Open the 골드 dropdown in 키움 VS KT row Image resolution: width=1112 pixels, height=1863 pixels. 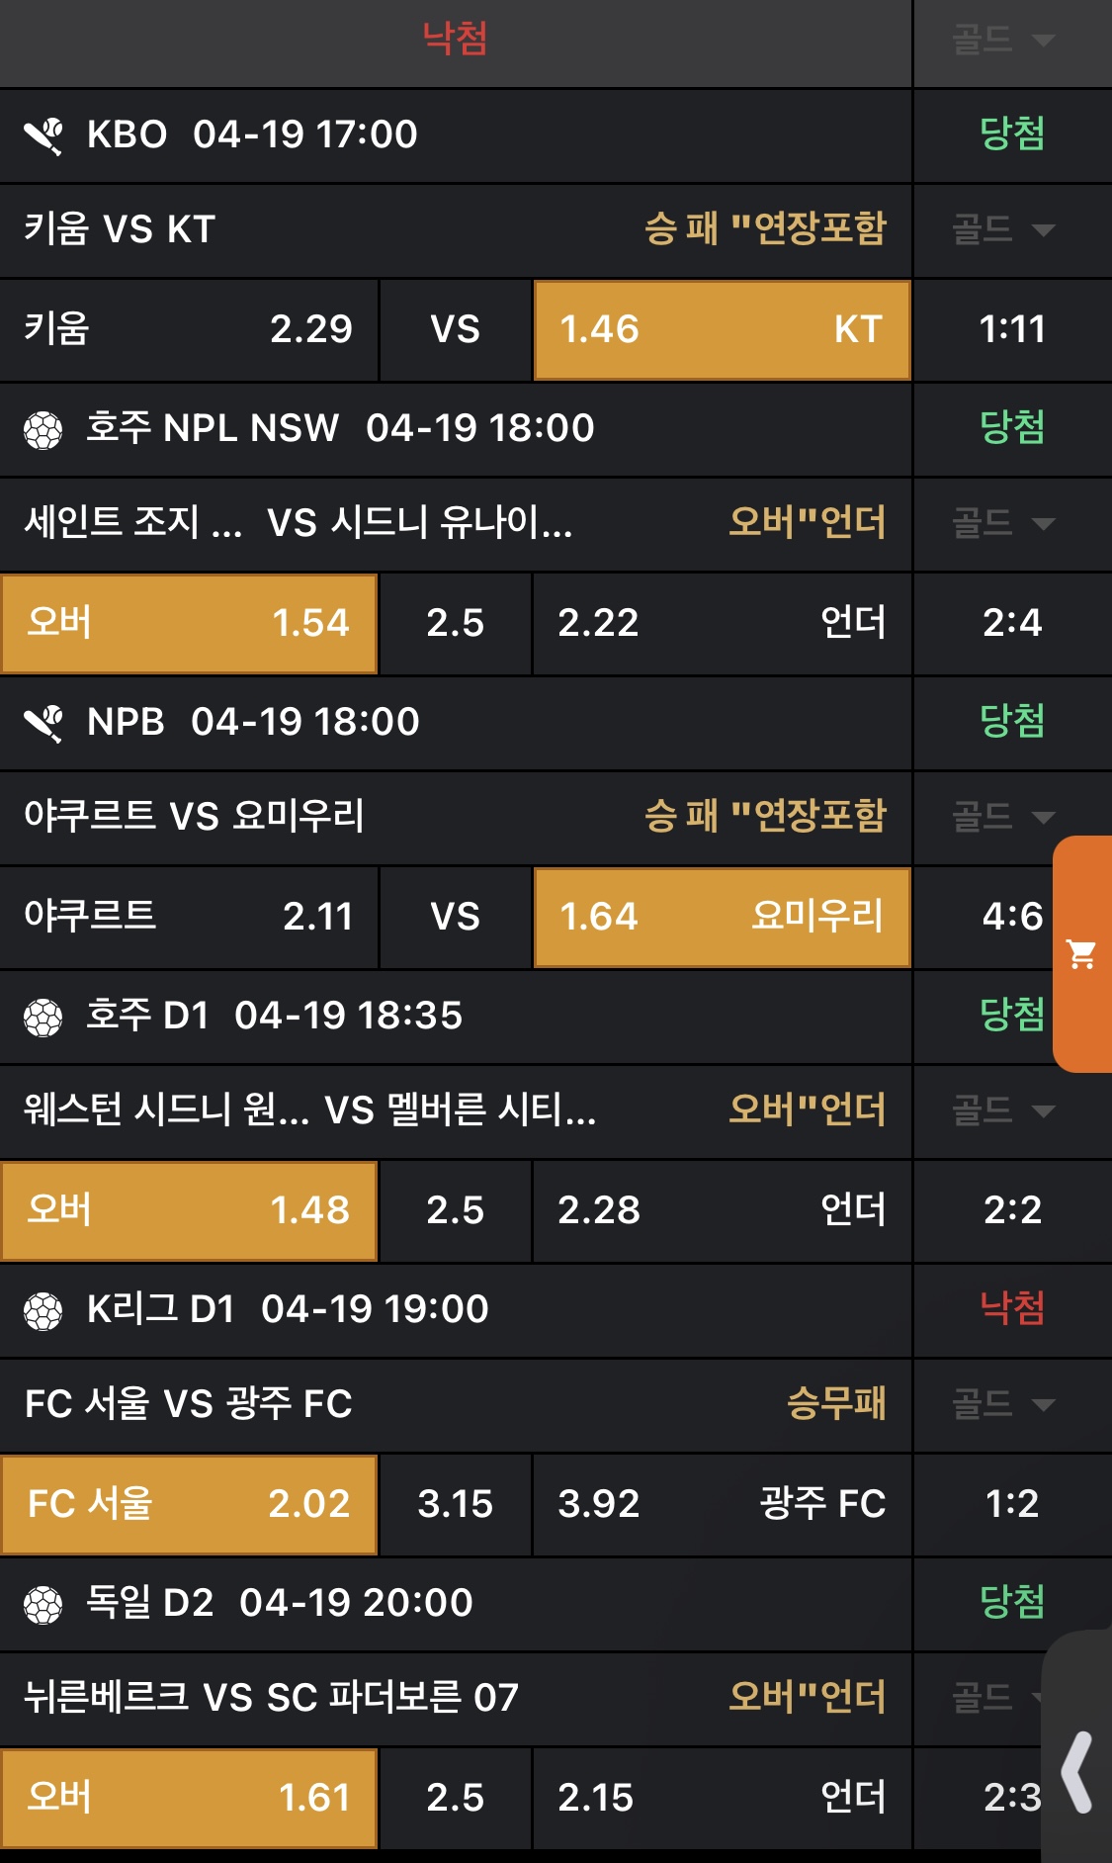(x=1003, y=229)
